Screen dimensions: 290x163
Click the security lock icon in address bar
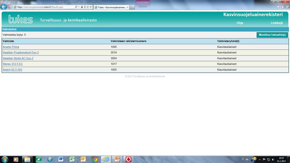[82, 7]
